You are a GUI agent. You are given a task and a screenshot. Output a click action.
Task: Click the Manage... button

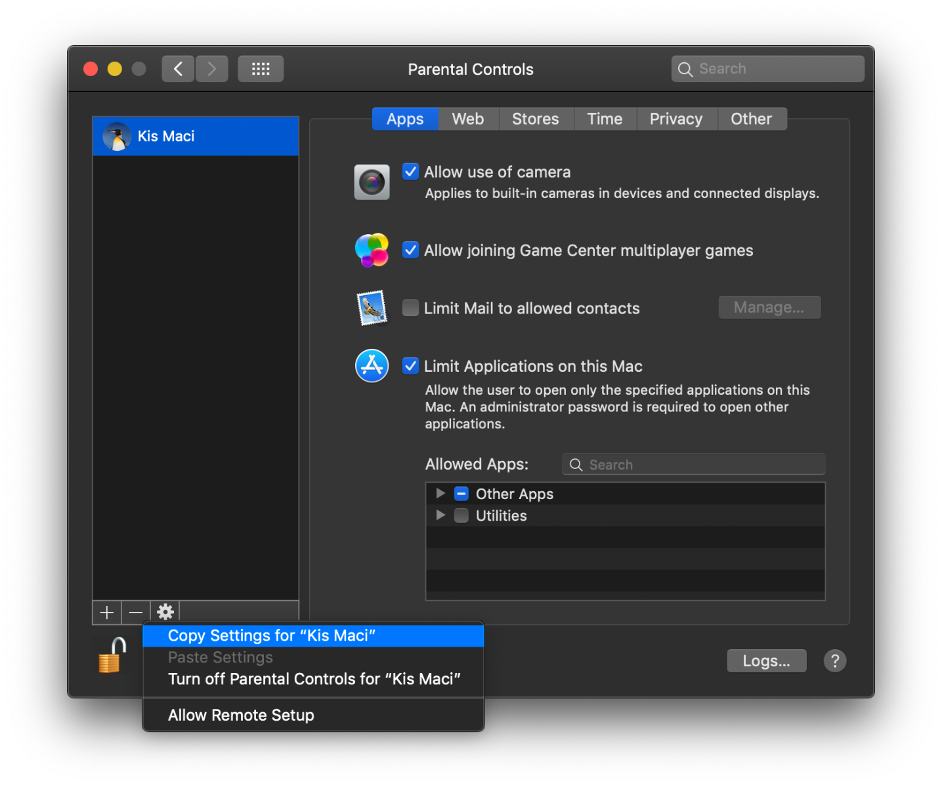(x=769, y=308)
